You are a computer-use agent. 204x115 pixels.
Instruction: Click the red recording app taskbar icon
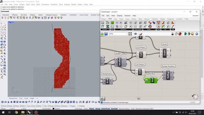[x=36, y=112]
